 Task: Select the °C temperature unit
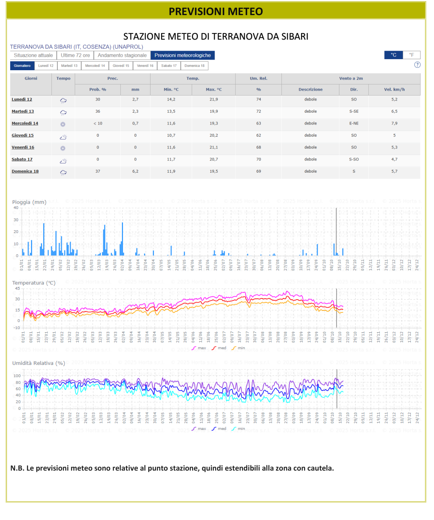coord(394,55)
